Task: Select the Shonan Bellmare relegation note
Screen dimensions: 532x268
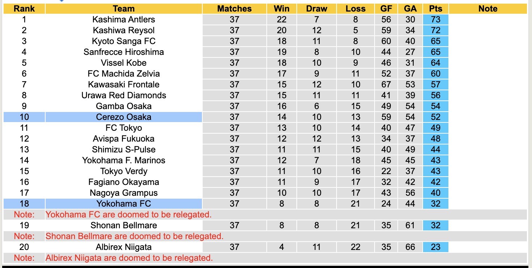Action: [134, 236]
